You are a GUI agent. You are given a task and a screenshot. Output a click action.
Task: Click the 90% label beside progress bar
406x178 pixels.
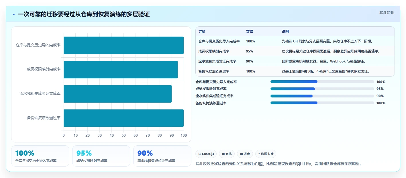tap(380, 96)
